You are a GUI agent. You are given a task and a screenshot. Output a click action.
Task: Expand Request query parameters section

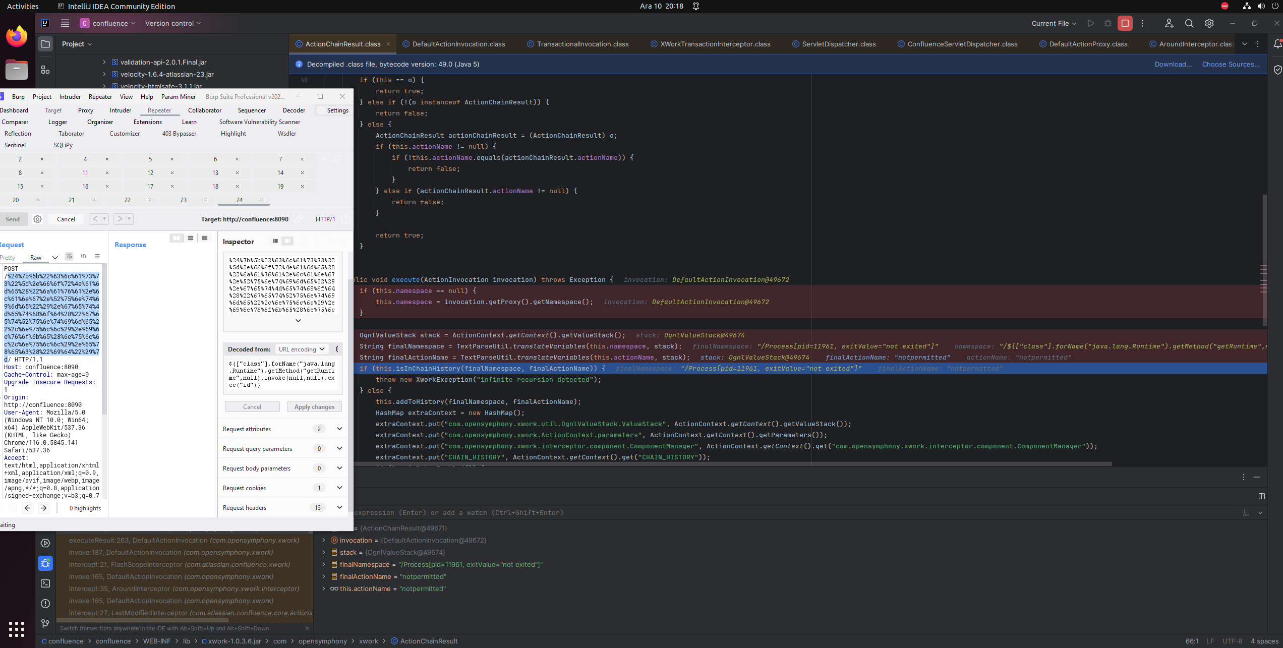[x=339, y=448]
